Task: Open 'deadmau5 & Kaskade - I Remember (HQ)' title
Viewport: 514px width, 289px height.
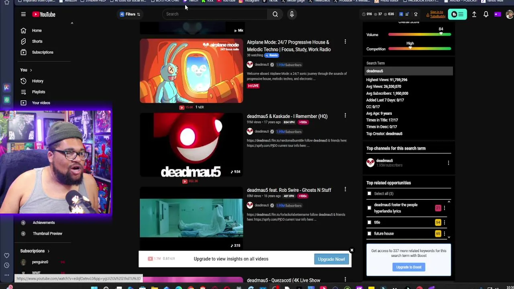Action: pyautogui.click(x=287, y=116)
